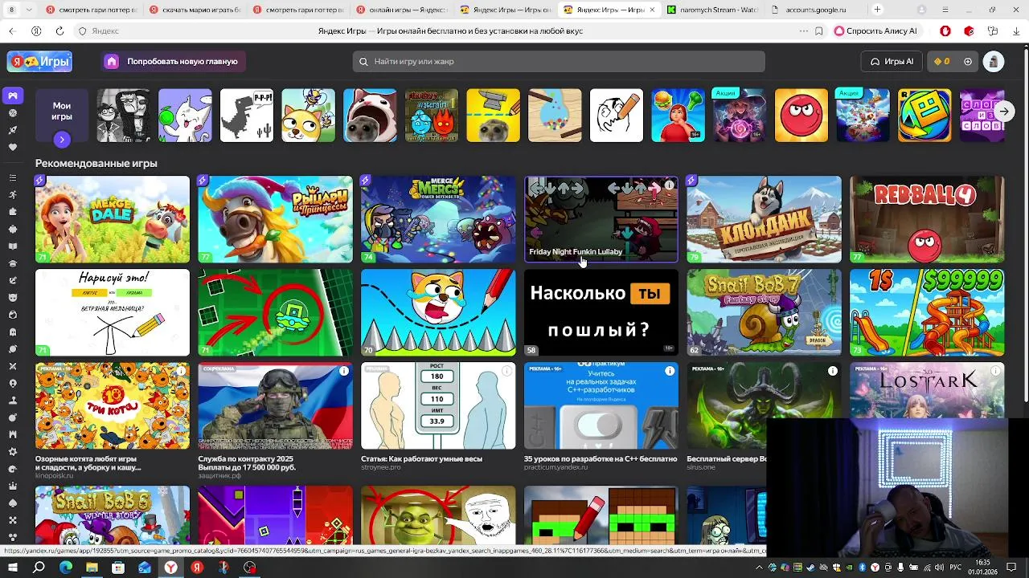Click the games search input field
The height and width of the screenshot is (578, 1029).
coord(559,61)
